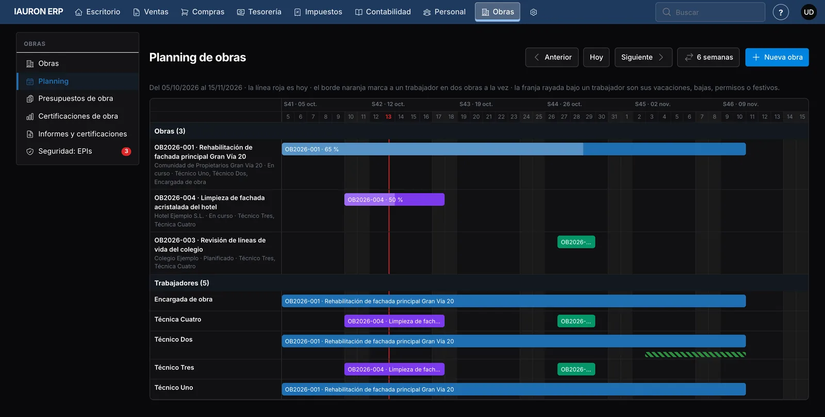Open the Personal menu
The image size is (825, 417).
pos(444,12)
